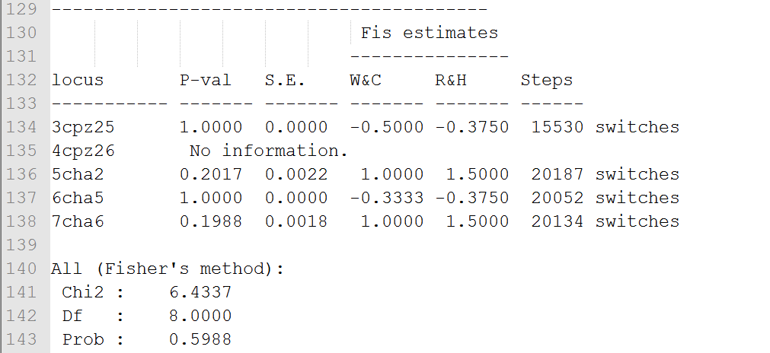
Task: Click the 'P-val' column header text
Action: click(205, 80)
